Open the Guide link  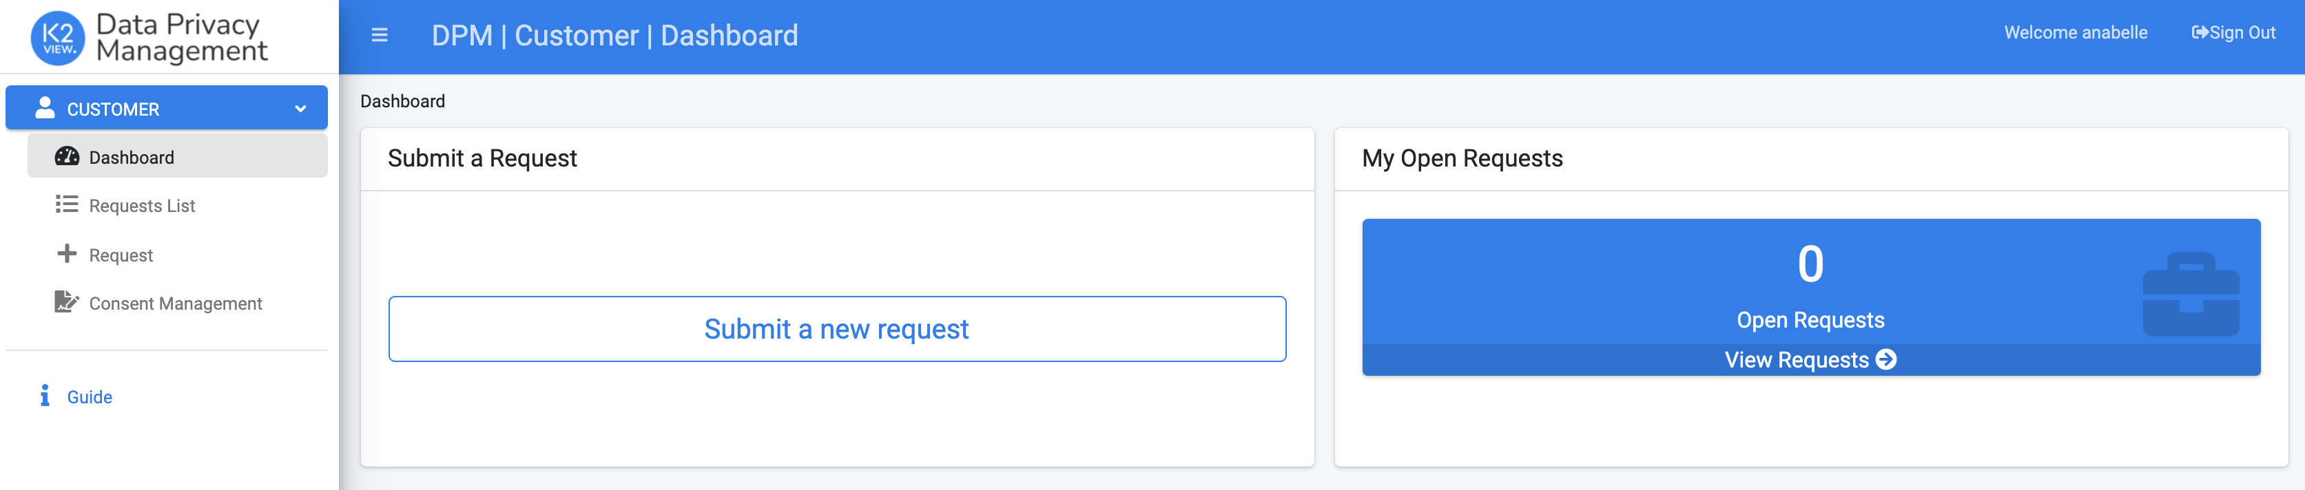90,397
